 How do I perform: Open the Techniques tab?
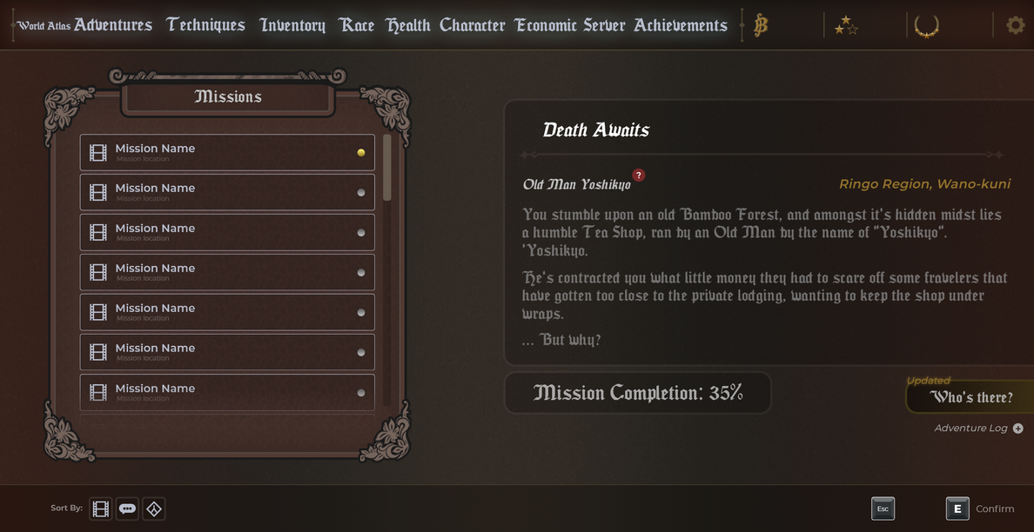(205, 25)
